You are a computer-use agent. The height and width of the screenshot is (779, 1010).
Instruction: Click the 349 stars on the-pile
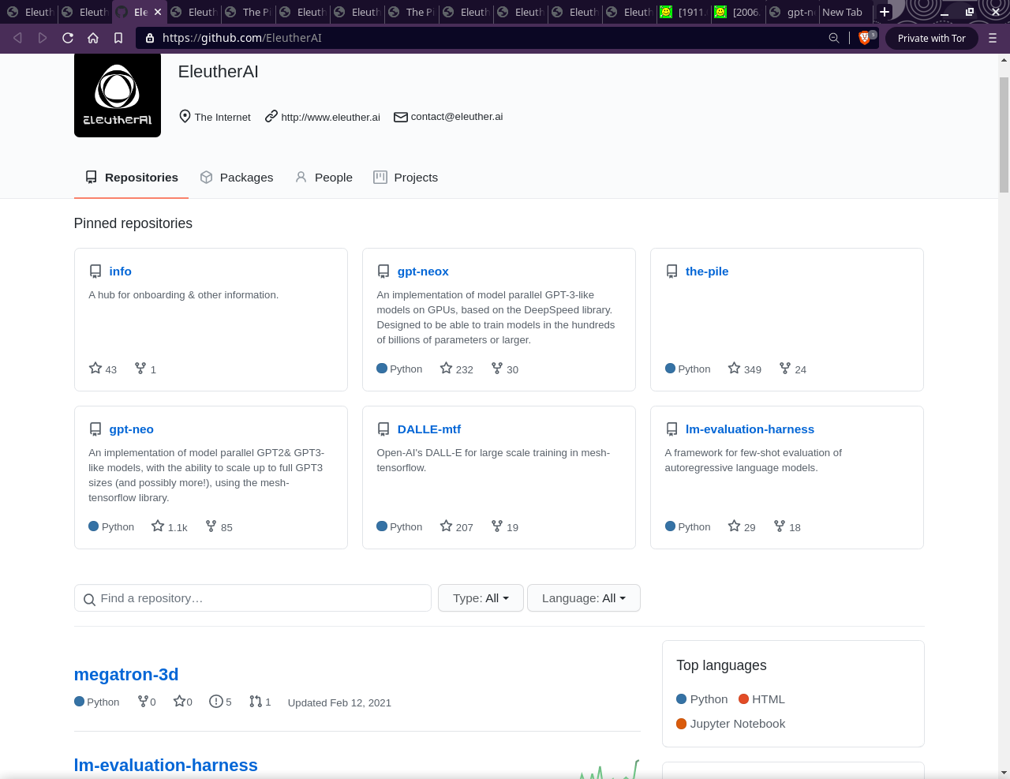coord(745,369)
